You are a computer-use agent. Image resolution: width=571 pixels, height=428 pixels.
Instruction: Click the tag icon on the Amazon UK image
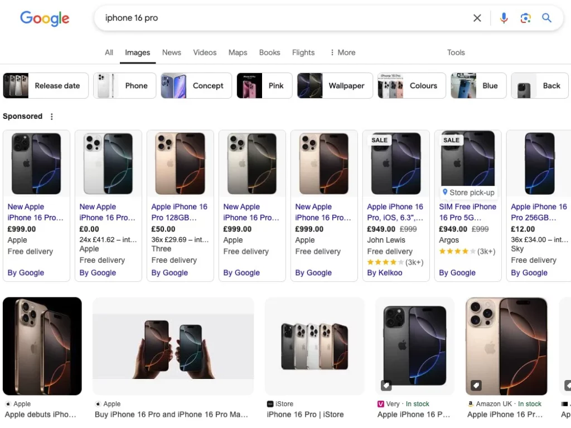pyautogui.click(x=476, y=385)
